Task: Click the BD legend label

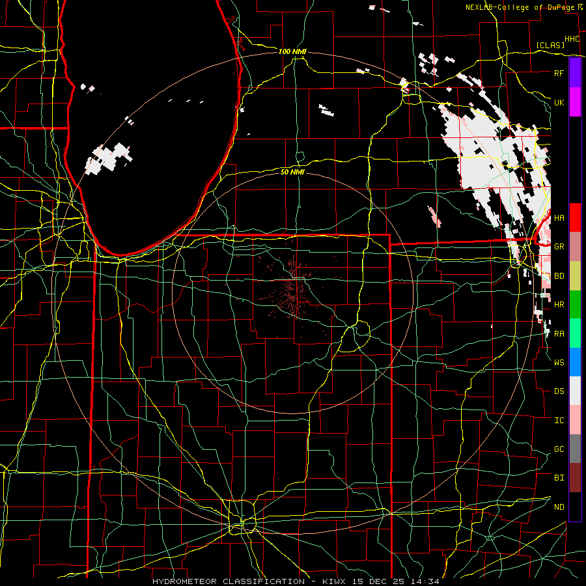Action: click(x=559, y=276)
